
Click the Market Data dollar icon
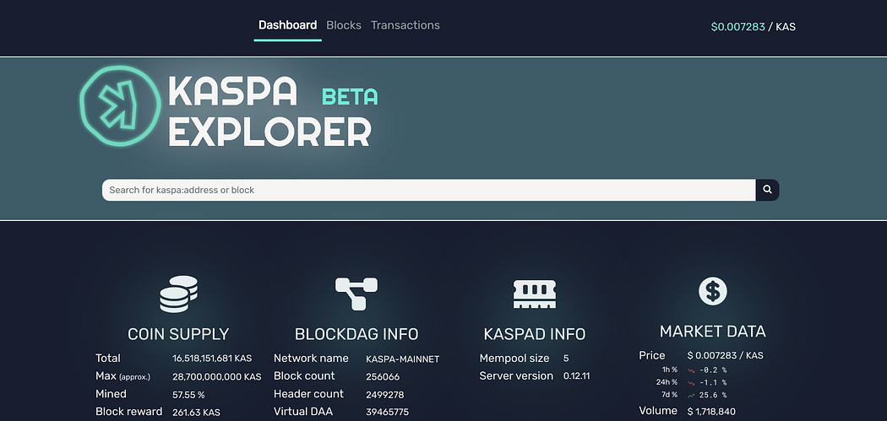pyautogui.click(x=713, y=292)
